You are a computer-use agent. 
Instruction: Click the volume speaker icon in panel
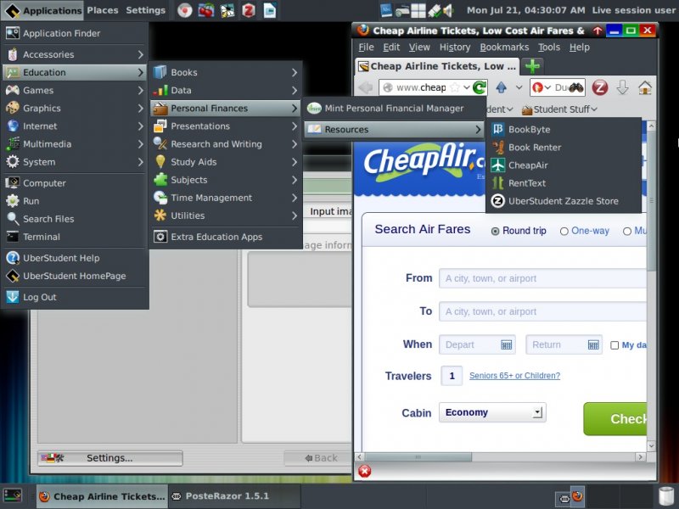pos(448,10)
